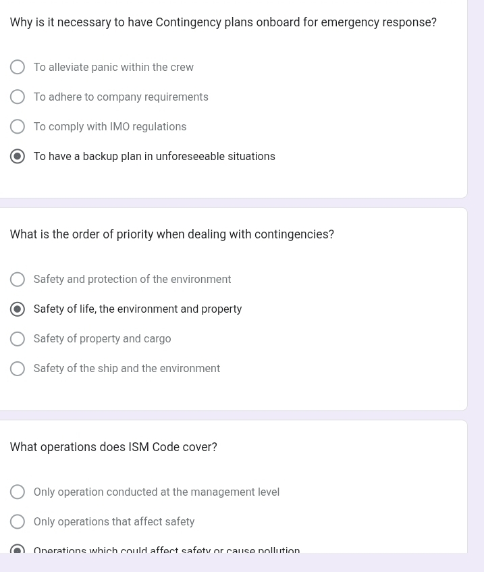The height and width of the screenshot is (572, 484).
Task: Choose the 'Only operations that affect safety' radio button
Action: (18, 521)
